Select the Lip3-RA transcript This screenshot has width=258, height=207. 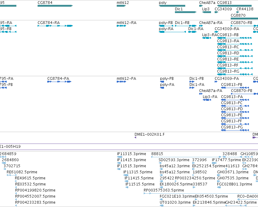click(x=206, y=38)
